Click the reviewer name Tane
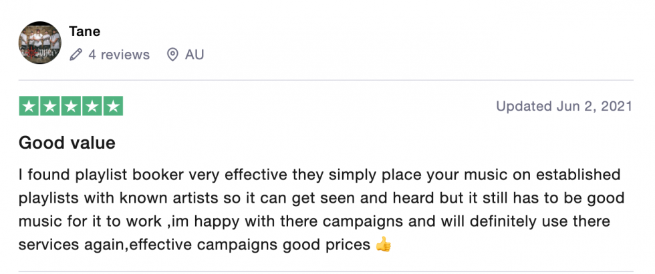This screenshot has width=655, height=274. click(x=84, y=31)
